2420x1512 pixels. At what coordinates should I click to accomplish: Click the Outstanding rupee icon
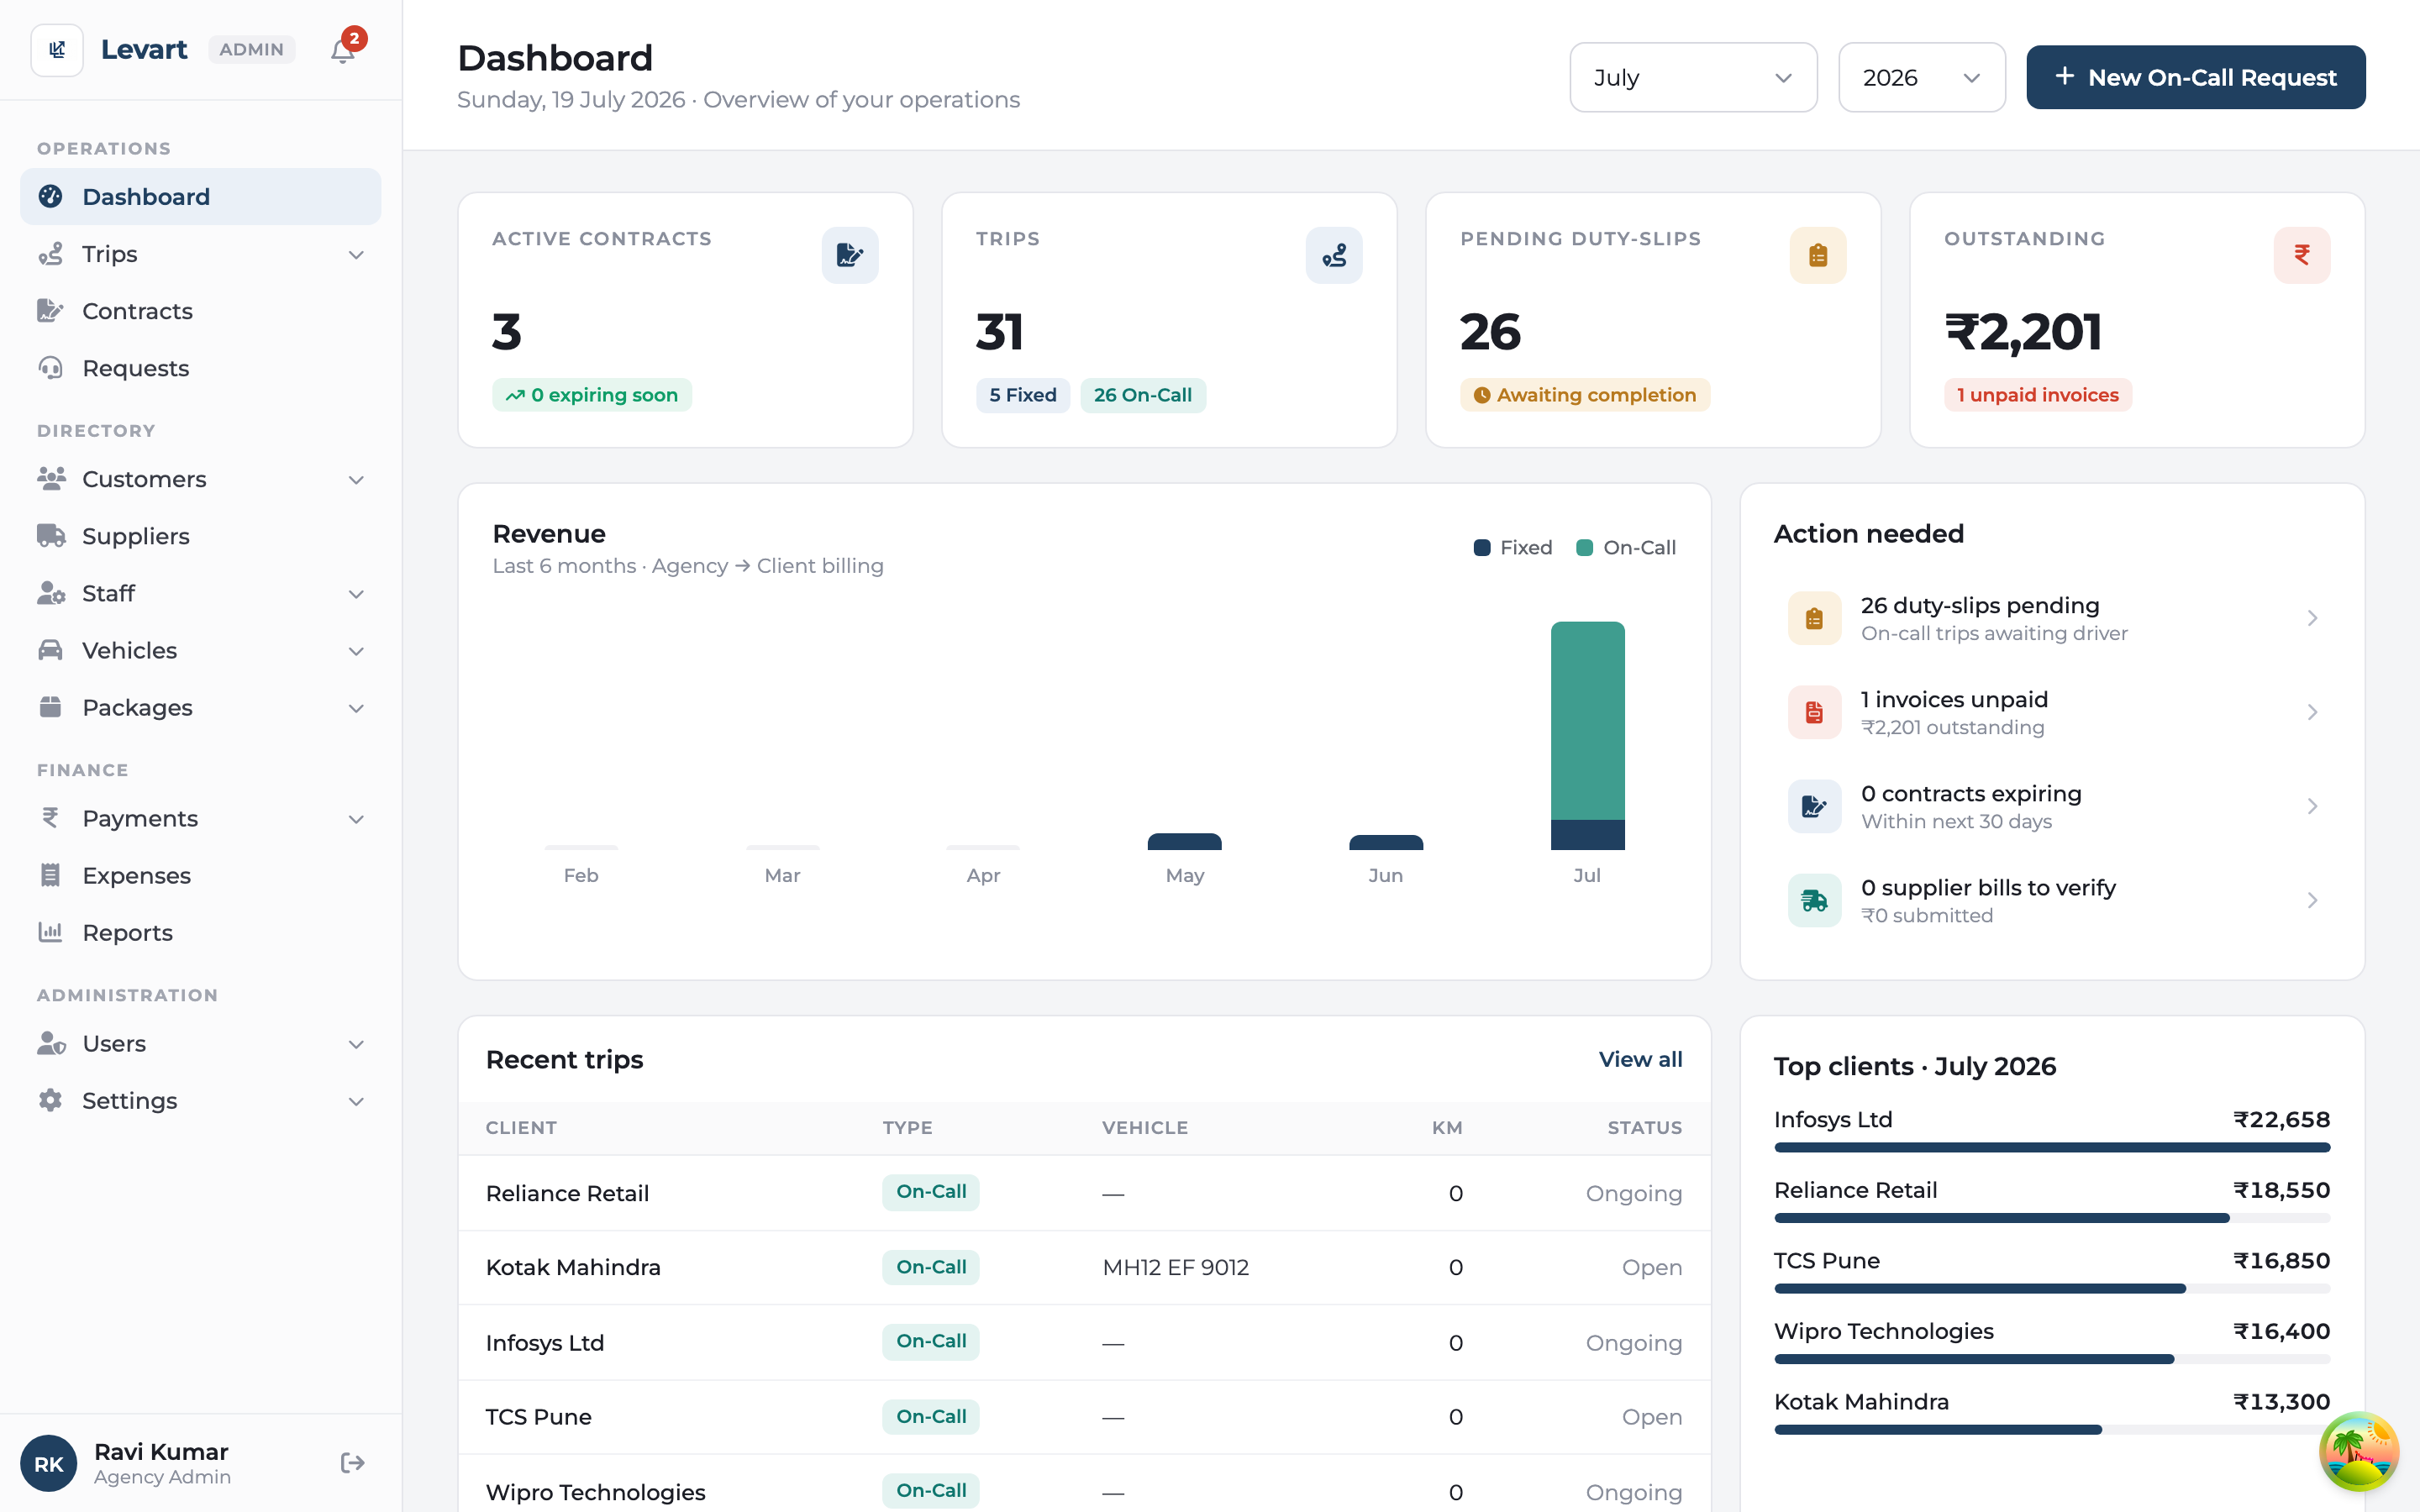tap(2302, 255)
